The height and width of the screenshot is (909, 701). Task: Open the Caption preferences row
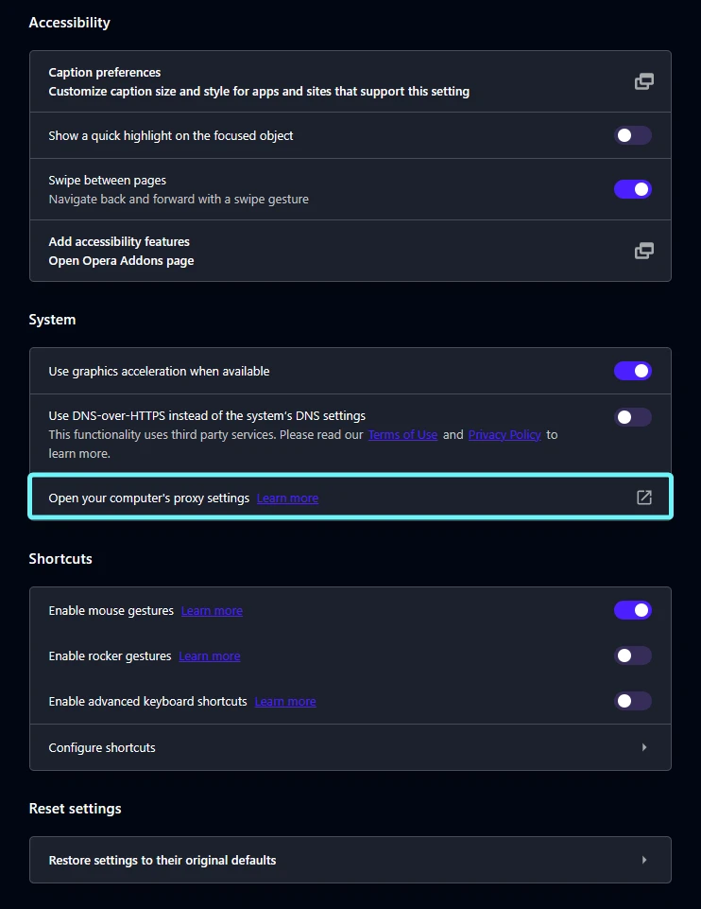(x=259, y=81)
